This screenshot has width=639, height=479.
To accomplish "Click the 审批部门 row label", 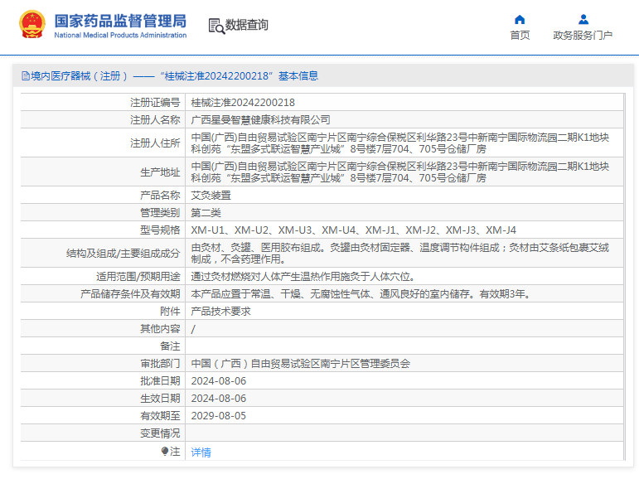I will (160, 364).
